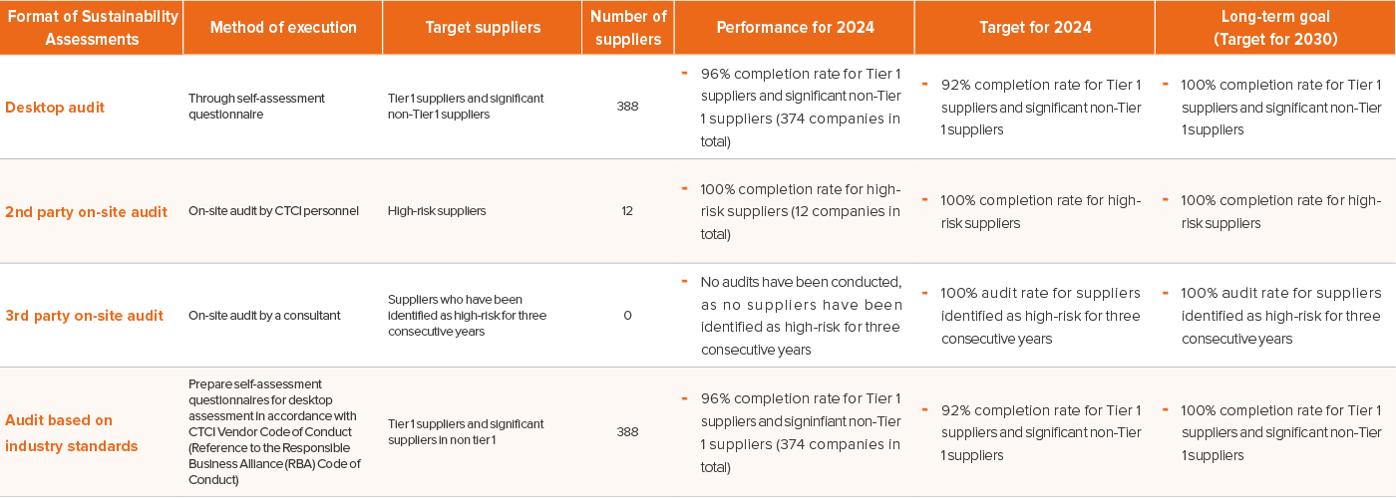Select the 'Method of execution' header cell
Viewport: 1396px width, 499px height.
283,28
